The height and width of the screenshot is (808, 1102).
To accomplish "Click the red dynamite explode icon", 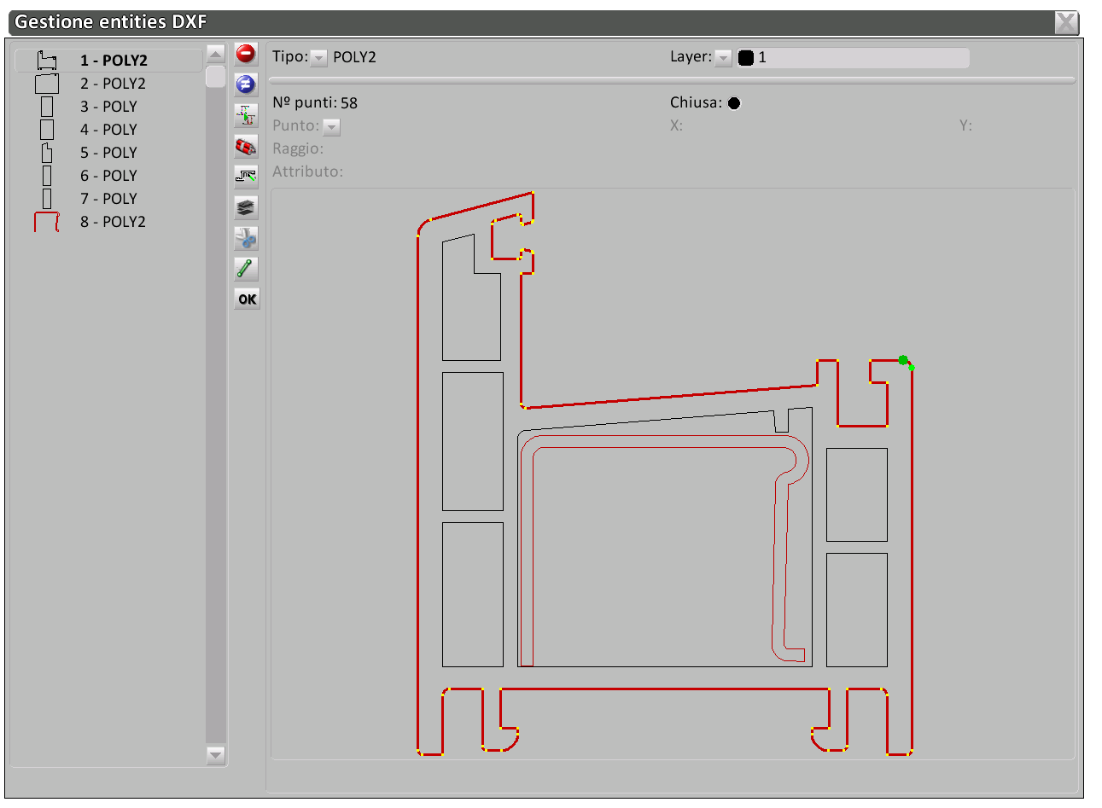I will coord(246,146).
